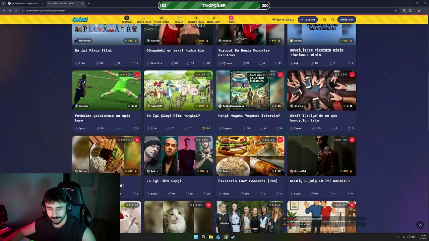Click the fast food burger thumbnail
The height and width of the screenshot is (241, 429).
(x=250, y=156)
